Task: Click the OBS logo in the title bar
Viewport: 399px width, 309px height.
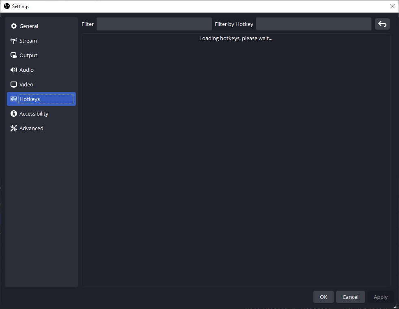Action: 7,6
